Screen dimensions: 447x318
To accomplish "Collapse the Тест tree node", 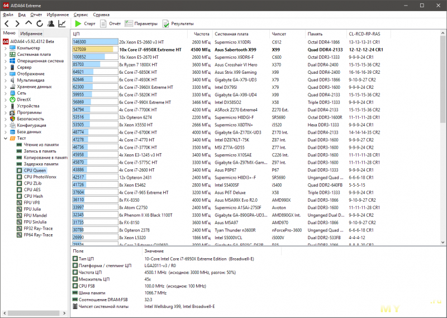I will (6, 139).
